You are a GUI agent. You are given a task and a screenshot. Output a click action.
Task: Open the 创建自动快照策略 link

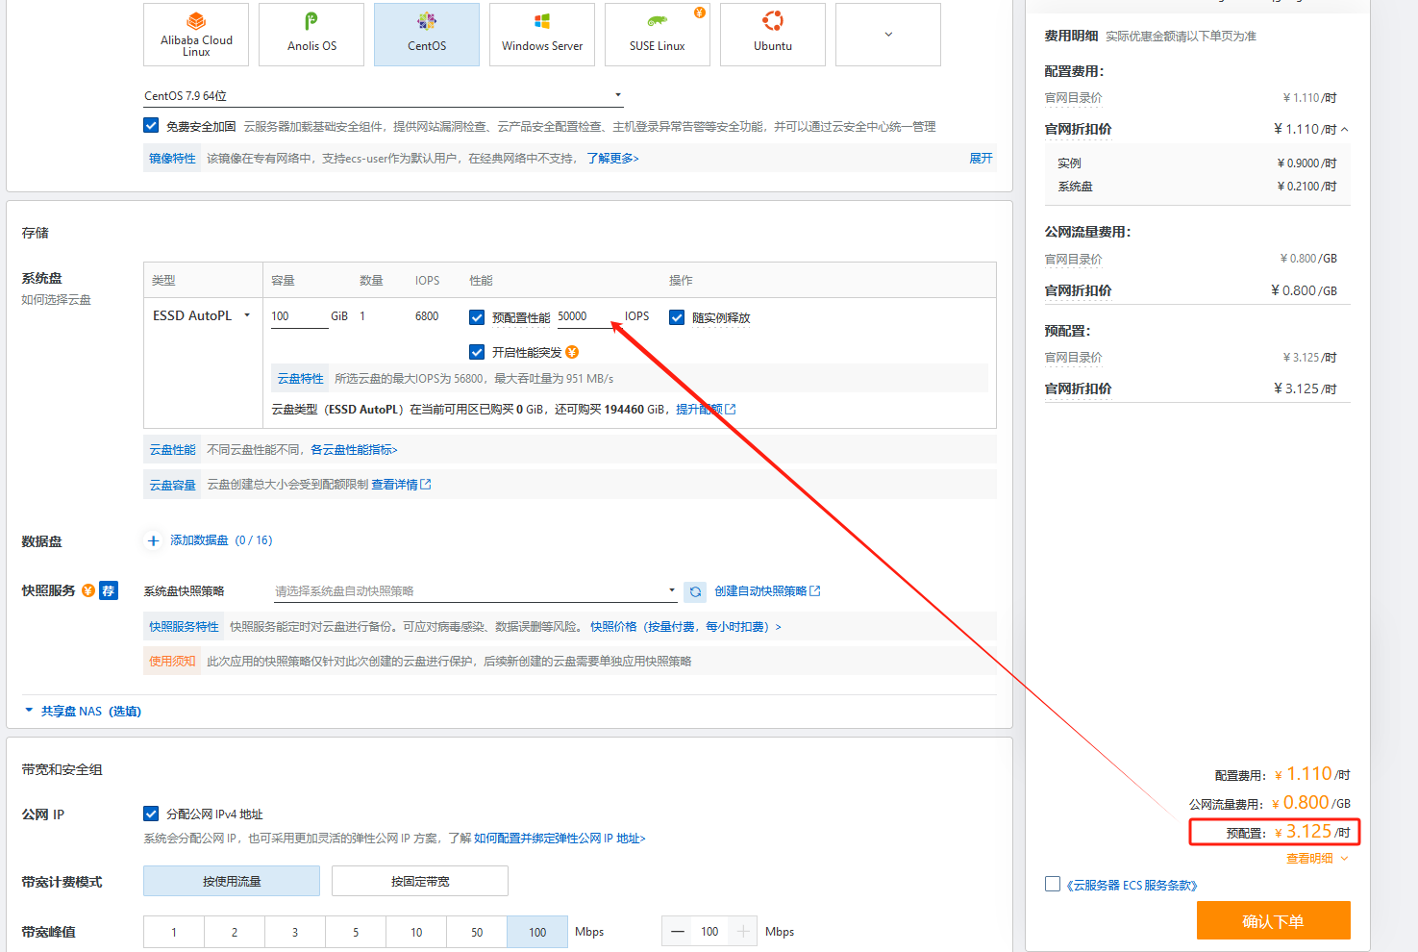point(767,591)
